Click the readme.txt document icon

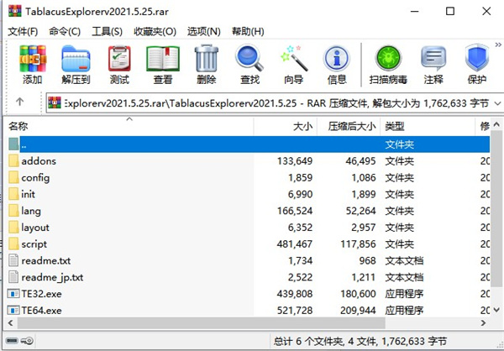click(13, 260)
